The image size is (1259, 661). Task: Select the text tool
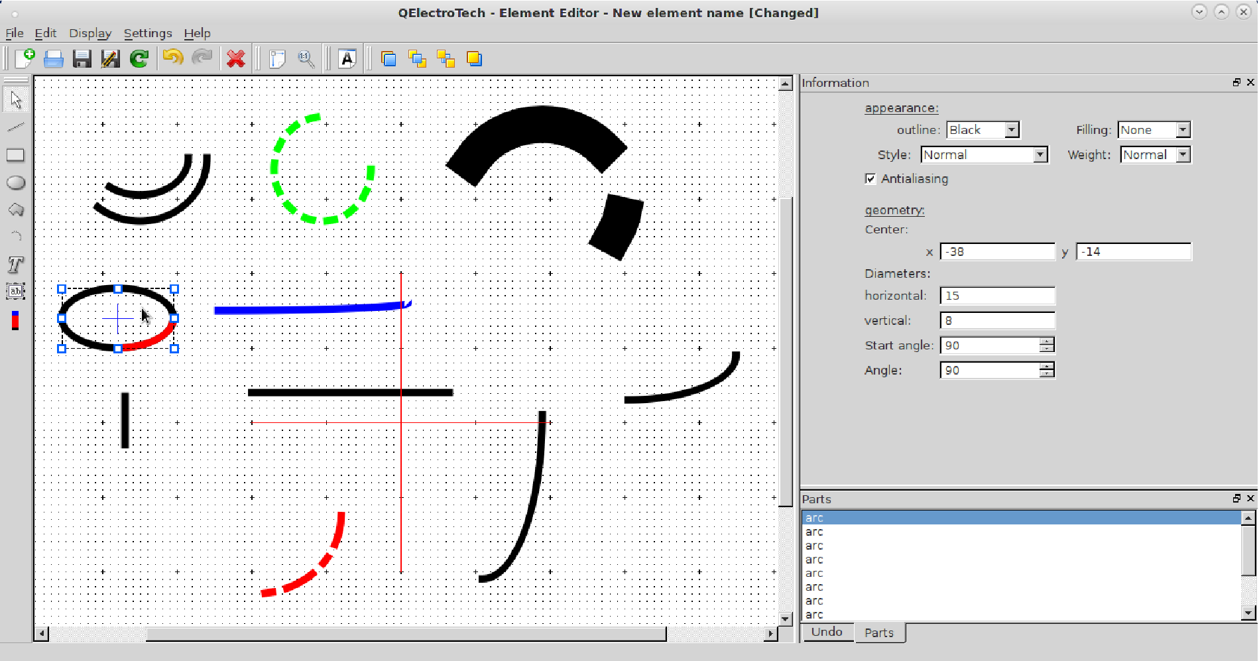pos(15,265)
